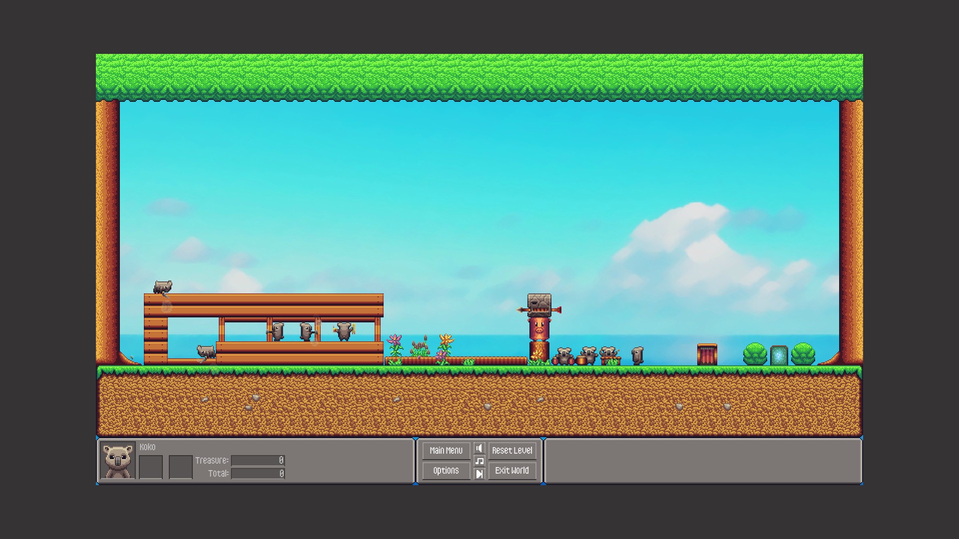Click the pig-faced totem segment
The width and height of the screenshot is (959, 539).
point(539,329)
